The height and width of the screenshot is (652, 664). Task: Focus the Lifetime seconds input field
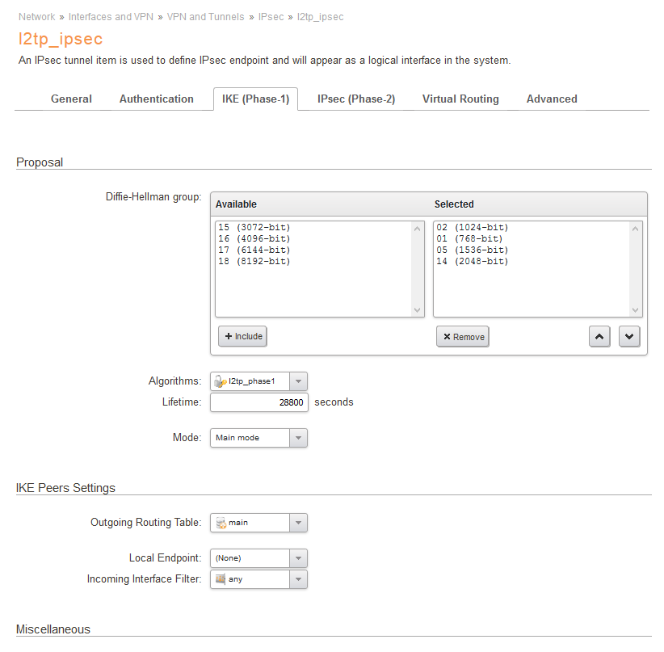tap(259, 402)
